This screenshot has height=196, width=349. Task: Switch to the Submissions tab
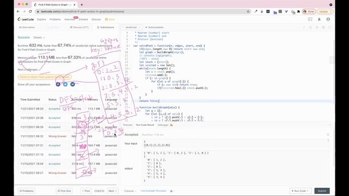click(105, 27)
